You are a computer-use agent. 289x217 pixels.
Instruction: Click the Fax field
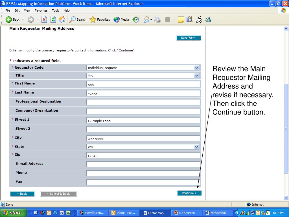tap(143, 183)
